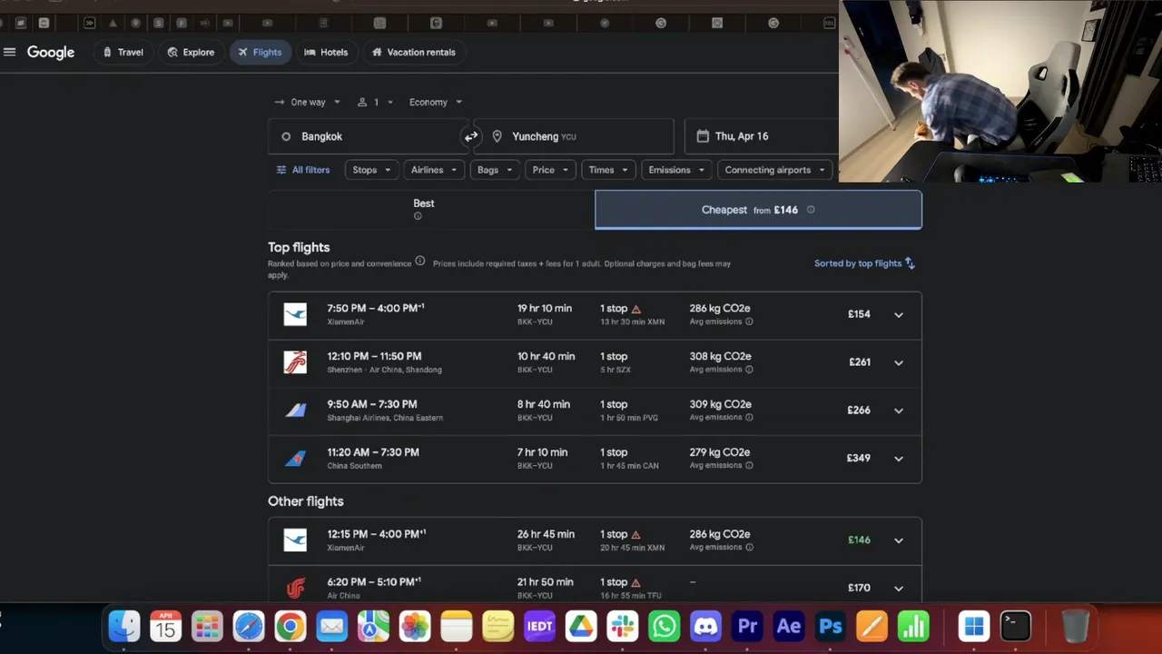Expand the £261 Shenzhen flight details

tap(899, 362)
